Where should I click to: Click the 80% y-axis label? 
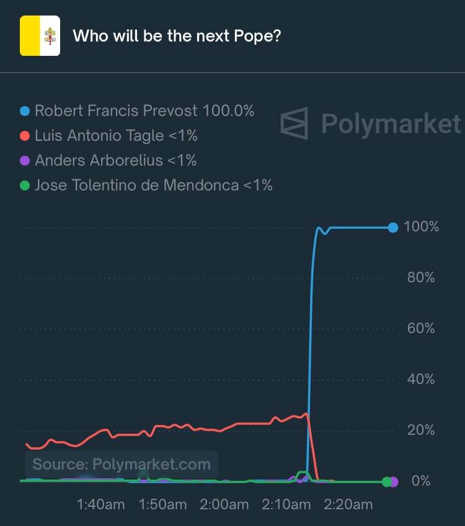[421, 278]
